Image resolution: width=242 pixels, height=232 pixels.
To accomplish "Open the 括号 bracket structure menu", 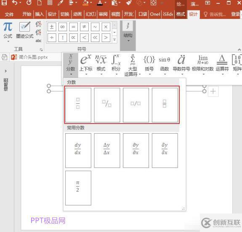I will pyautogui.click(x=149, y=65).
